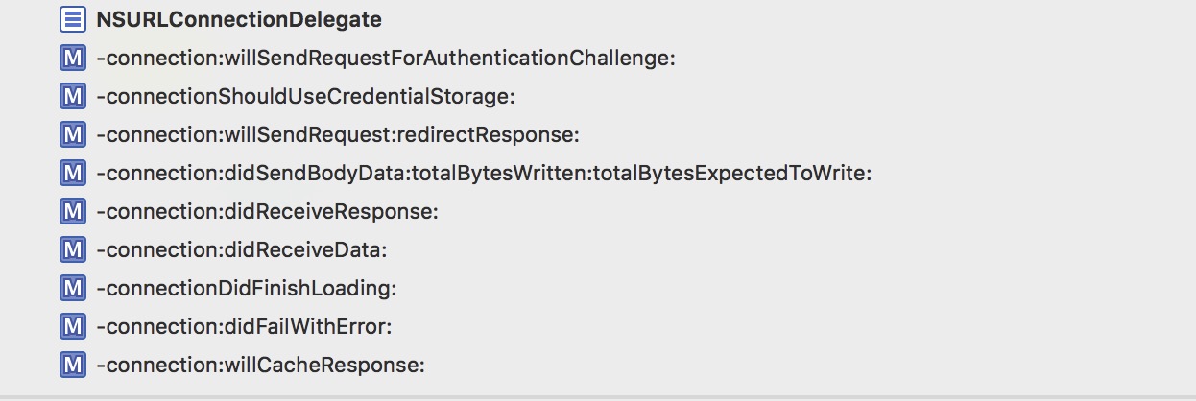Select -connection:didFailWithError: method
This screenshot has width=1196, height=401.
[x=245, y=326]
